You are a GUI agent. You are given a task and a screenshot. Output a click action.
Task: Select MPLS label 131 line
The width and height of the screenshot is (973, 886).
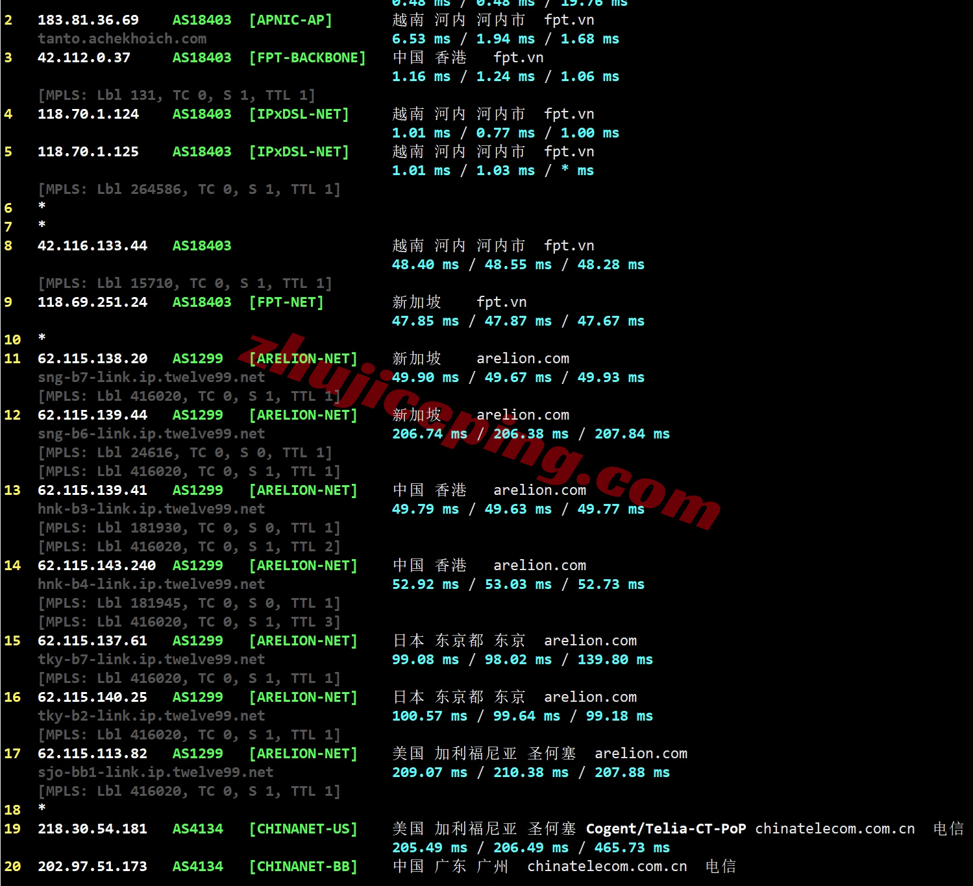click(177, 95)
